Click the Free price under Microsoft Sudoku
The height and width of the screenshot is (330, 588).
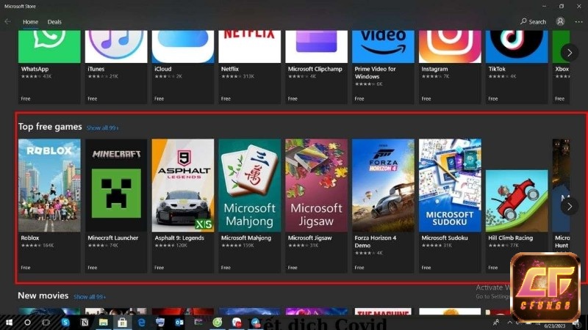[426, 268]
